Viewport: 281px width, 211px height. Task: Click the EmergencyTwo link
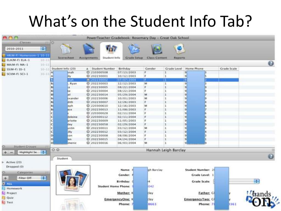click(x=197, y=199)
